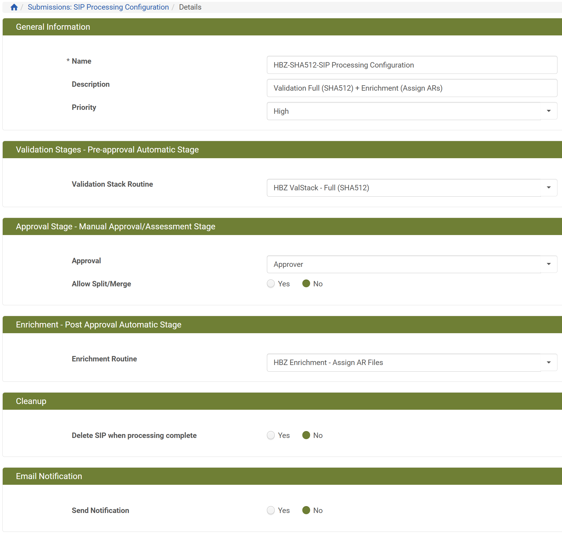Select No for Allow Split/Merge
562x534 pixels.
(x=306, y=283)
